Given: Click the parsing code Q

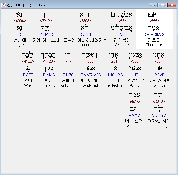Looking at the screenshot, I should (20, 34).
